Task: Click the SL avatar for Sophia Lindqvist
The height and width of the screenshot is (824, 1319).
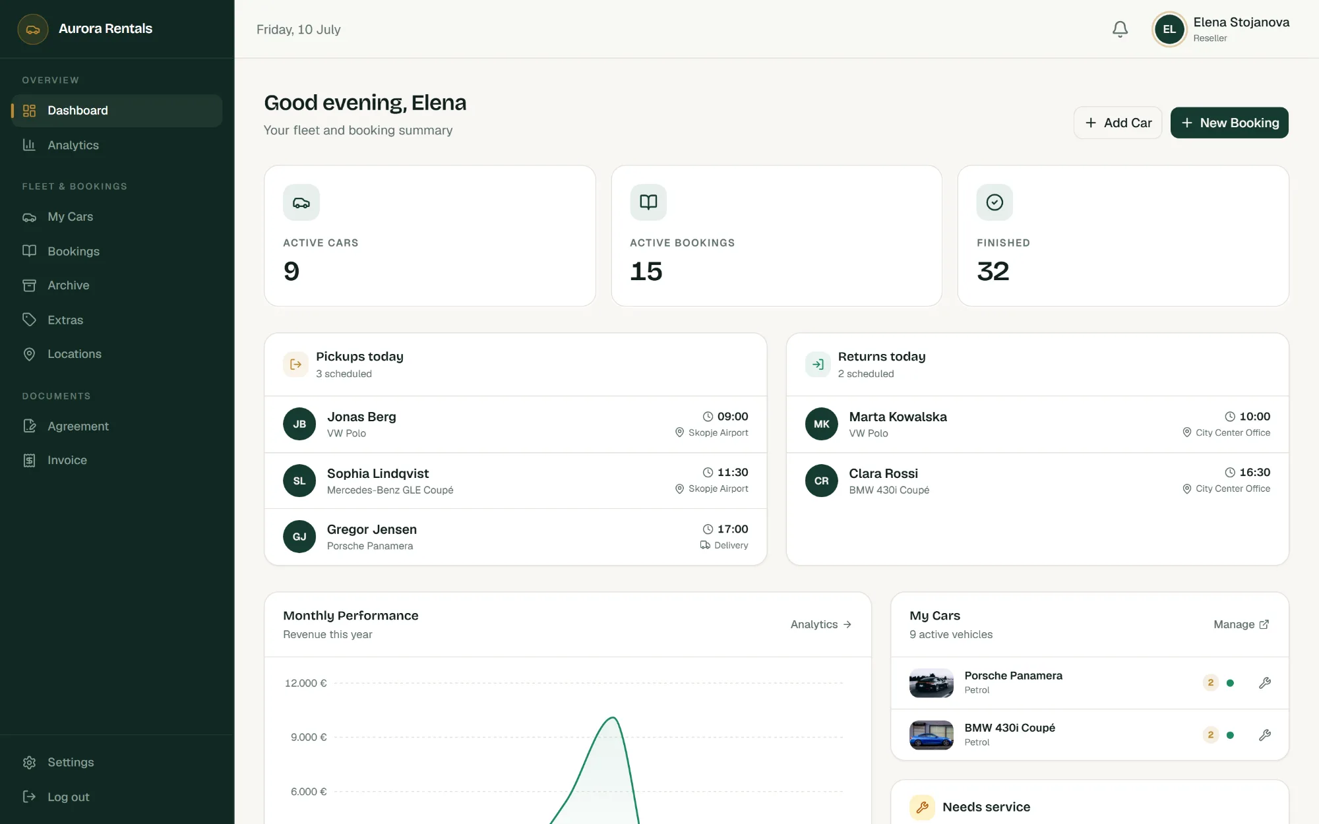Action: 299,481
